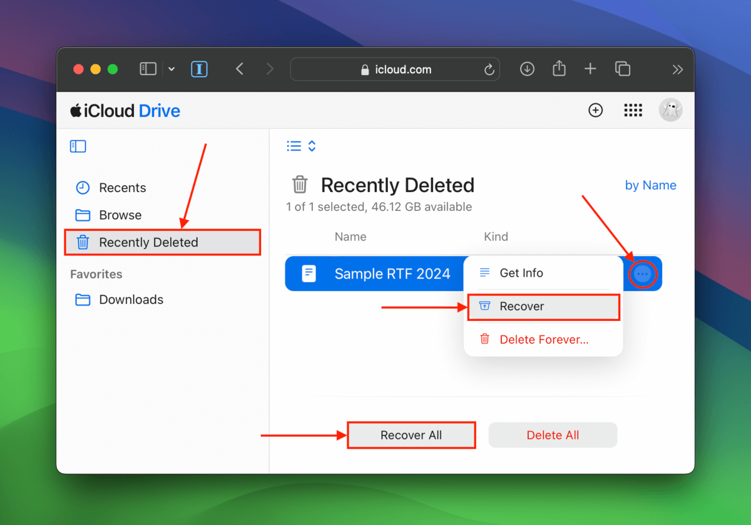Viewport: 751px width, 525px height.
Task: Click the Favorites section heading
Action: point(96,274)
